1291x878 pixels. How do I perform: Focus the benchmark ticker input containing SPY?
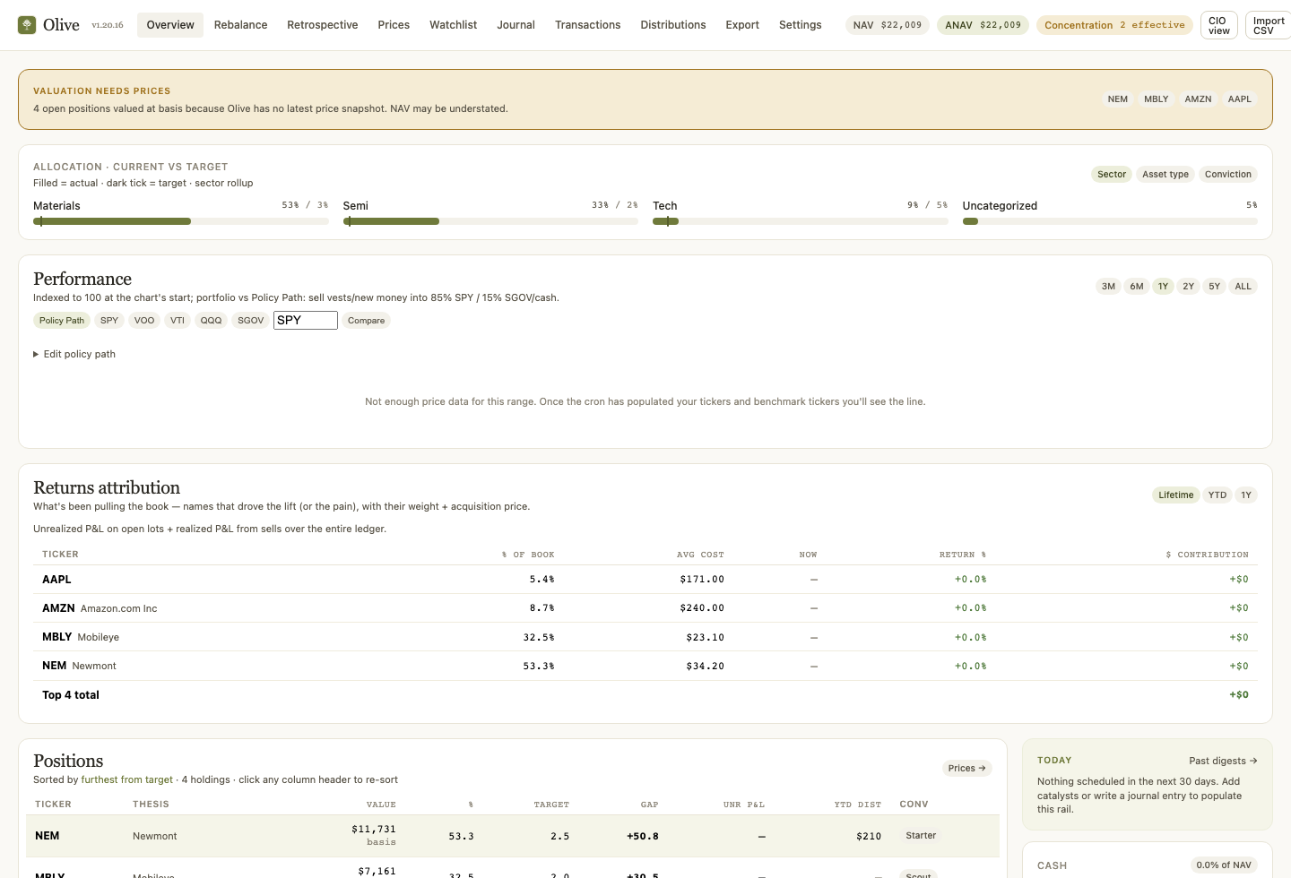306,321
